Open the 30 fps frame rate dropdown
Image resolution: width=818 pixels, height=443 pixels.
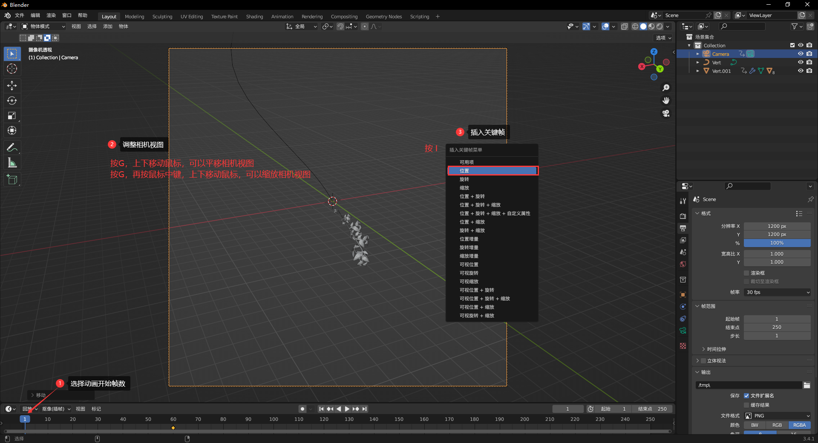(777, 292)
